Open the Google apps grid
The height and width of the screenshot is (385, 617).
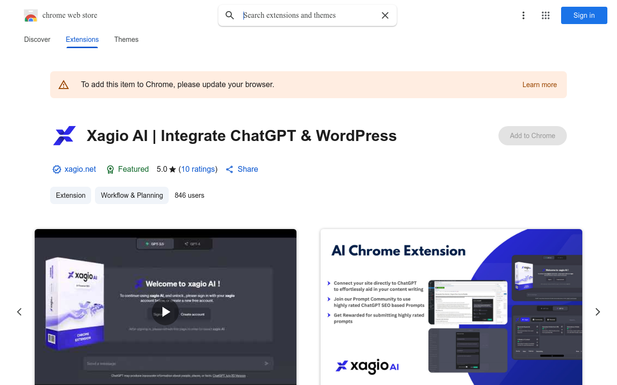pos(546,15)
